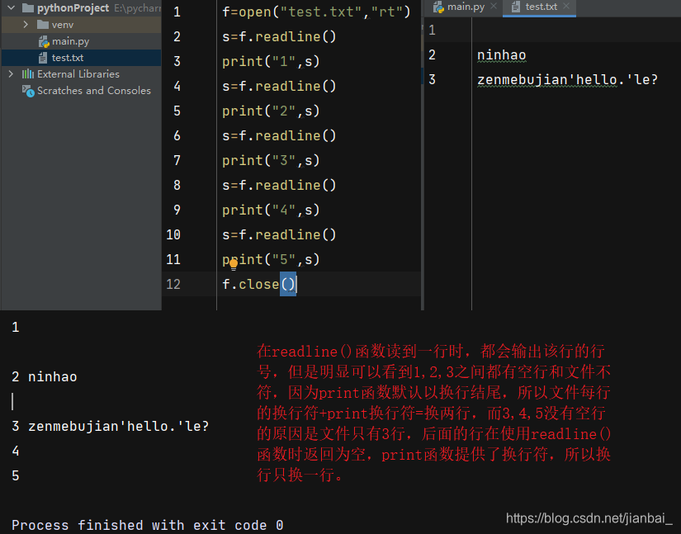Screen dimensions: 681x534
Task: Click the print("5",s) code line
Action: click(271, 259)
